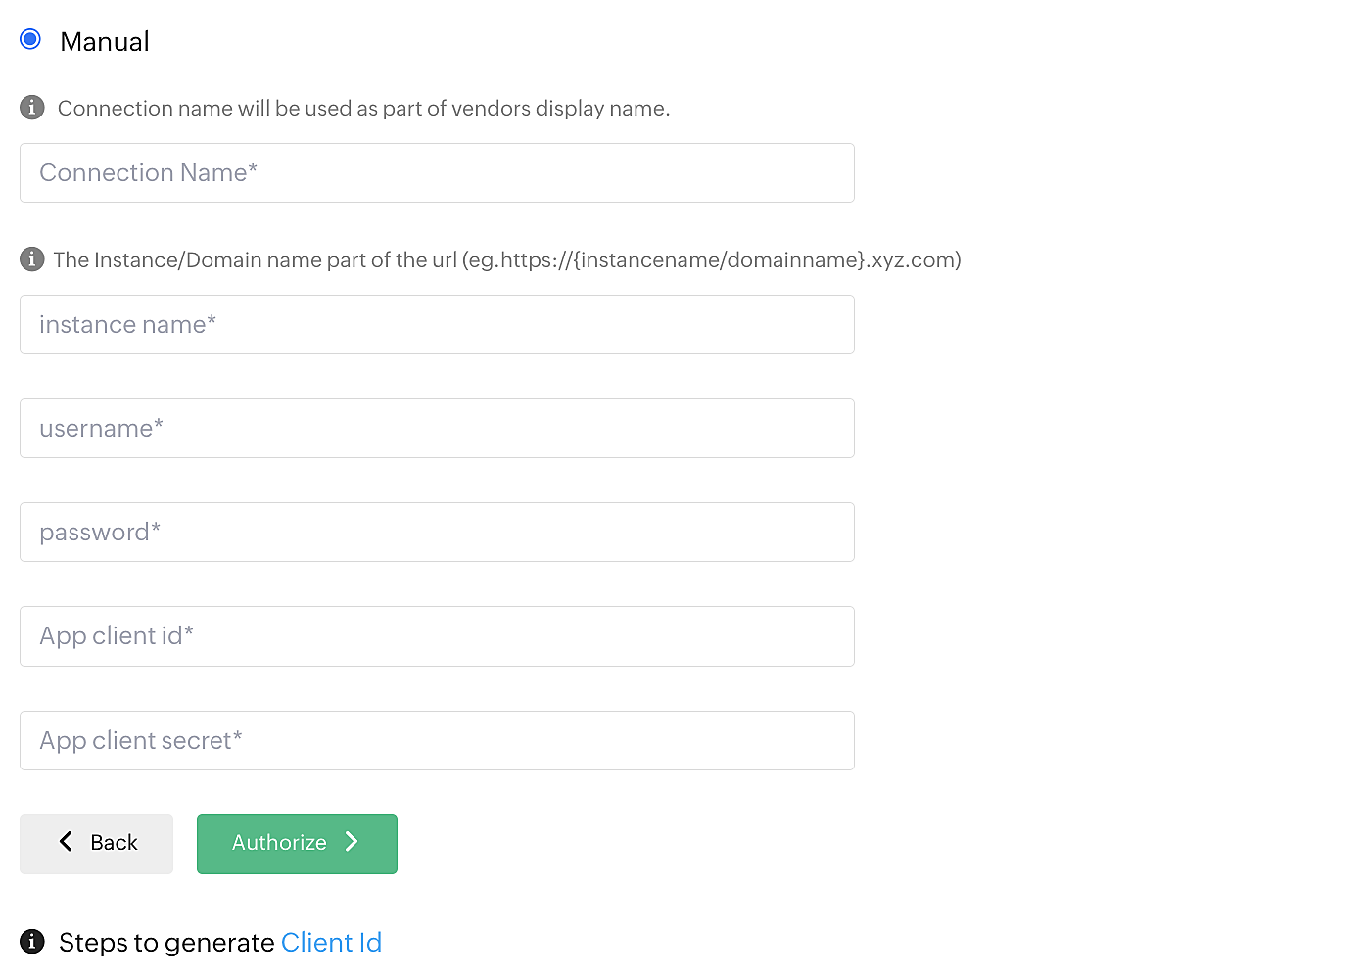
Task: Click the green Authorize button
Action: click(x=296, y=843)
